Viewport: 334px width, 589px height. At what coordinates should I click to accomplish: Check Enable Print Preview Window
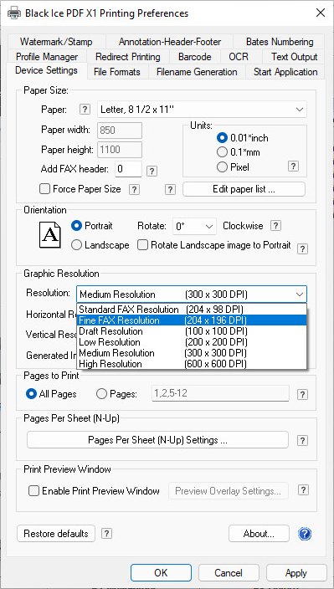coord(34,491)
